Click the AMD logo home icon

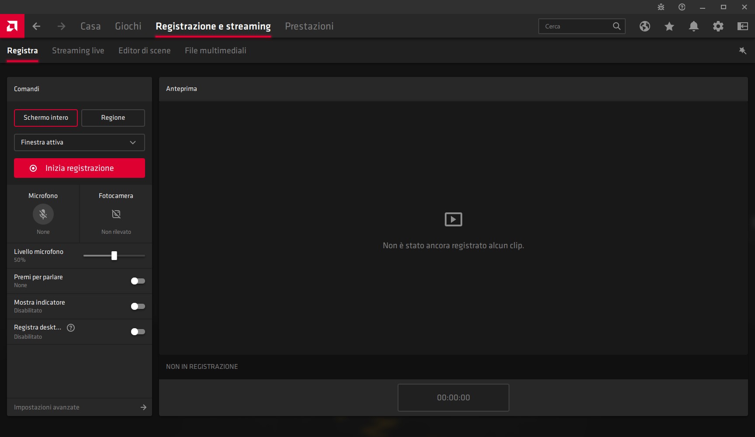click(12, 26)
